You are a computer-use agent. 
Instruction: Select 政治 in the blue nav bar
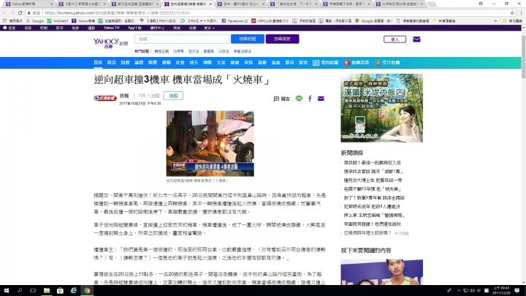(111, 63)
